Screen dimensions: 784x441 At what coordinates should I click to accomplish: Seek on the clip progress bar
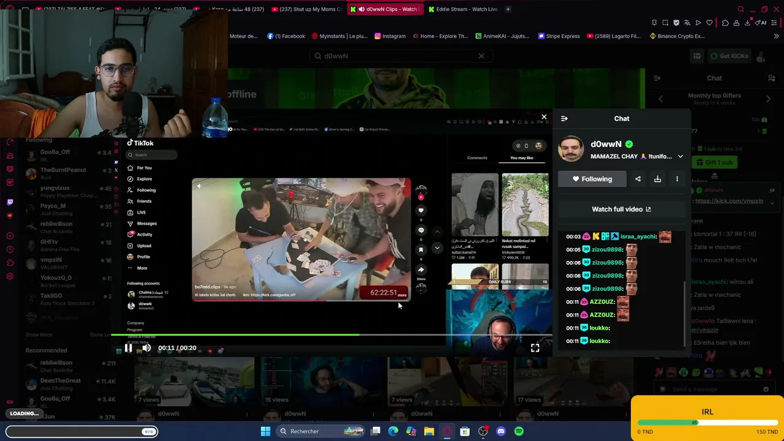pyautogui.click(x=331, y=335)
